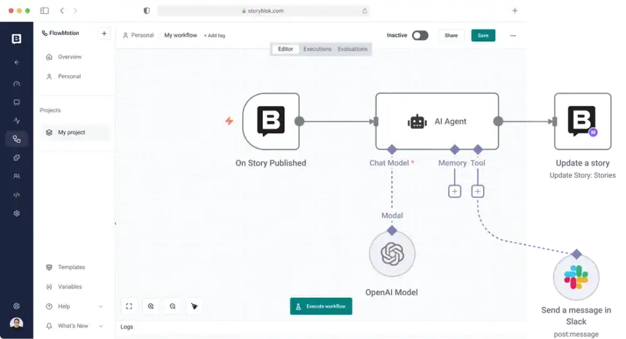Click the browser back arrow
Viewport: 626px width, 339px height.
[62, 11]
